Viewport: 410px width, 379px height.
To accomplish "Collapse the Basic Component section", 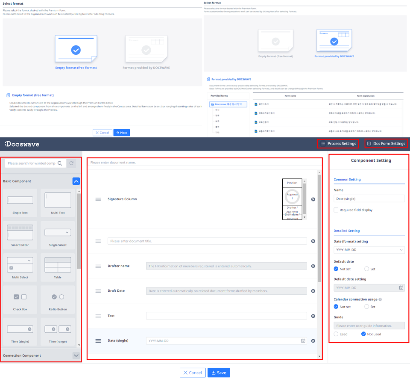I will [76, 181].
